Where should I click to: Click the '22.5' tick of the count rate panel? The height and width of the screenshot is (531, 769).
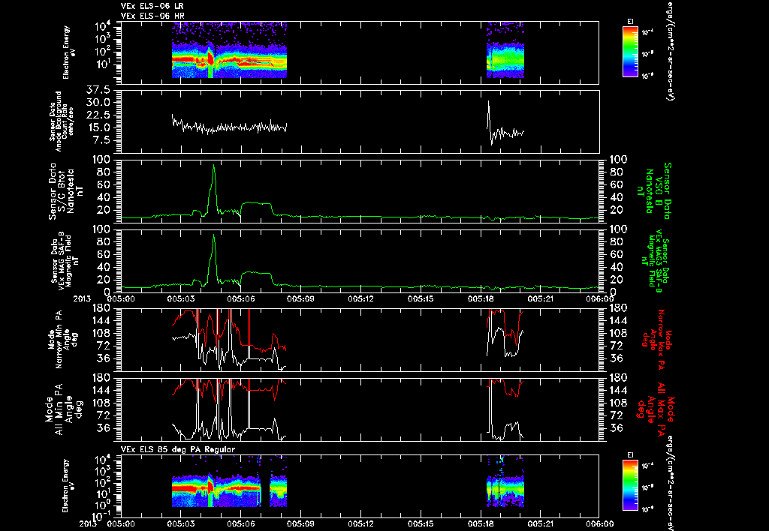tap(98, 115)
